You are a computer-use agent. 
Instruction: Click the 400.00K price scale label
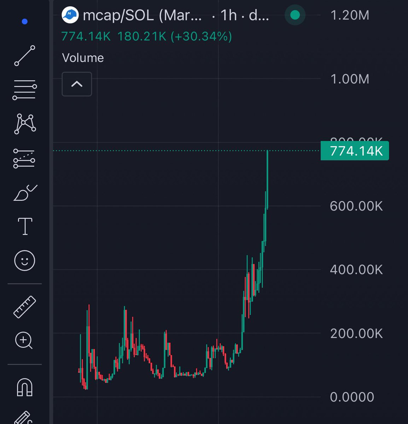[x=356, y=270]
